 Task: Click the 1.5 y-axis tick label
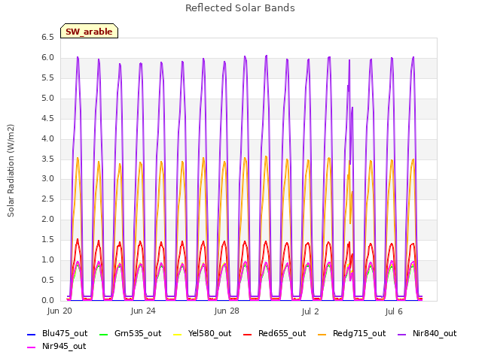tap(47, 240)
